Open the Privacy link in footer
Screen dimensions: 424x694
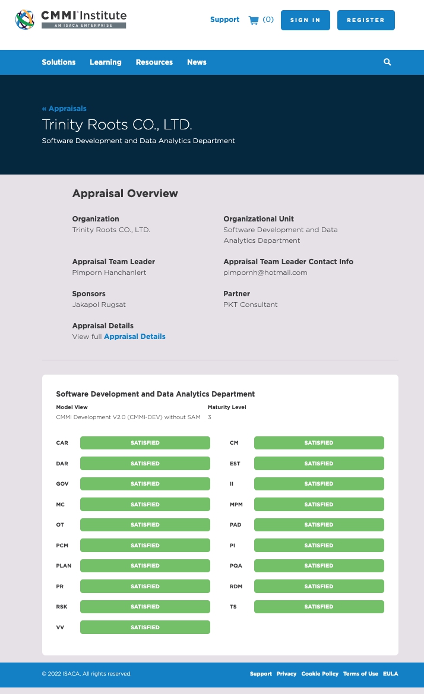tap(286, 674)
